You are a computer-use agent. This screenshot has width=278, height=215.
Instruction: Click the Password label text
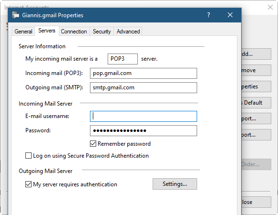pos(38,130)
